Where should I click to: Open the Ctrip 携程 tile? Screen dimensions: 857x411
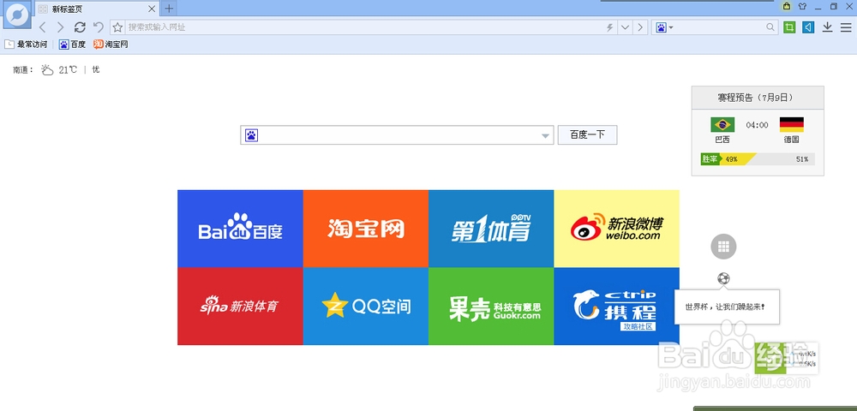pos(616,307)
